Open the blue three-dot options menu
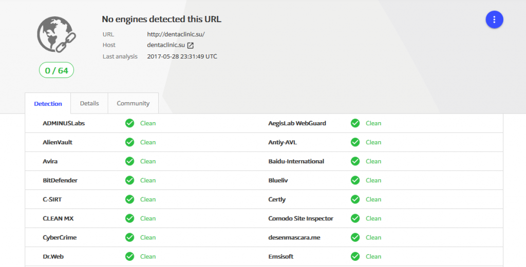This screenshot has width=526, height=267. pyautogui.click(x=494, y=20)
